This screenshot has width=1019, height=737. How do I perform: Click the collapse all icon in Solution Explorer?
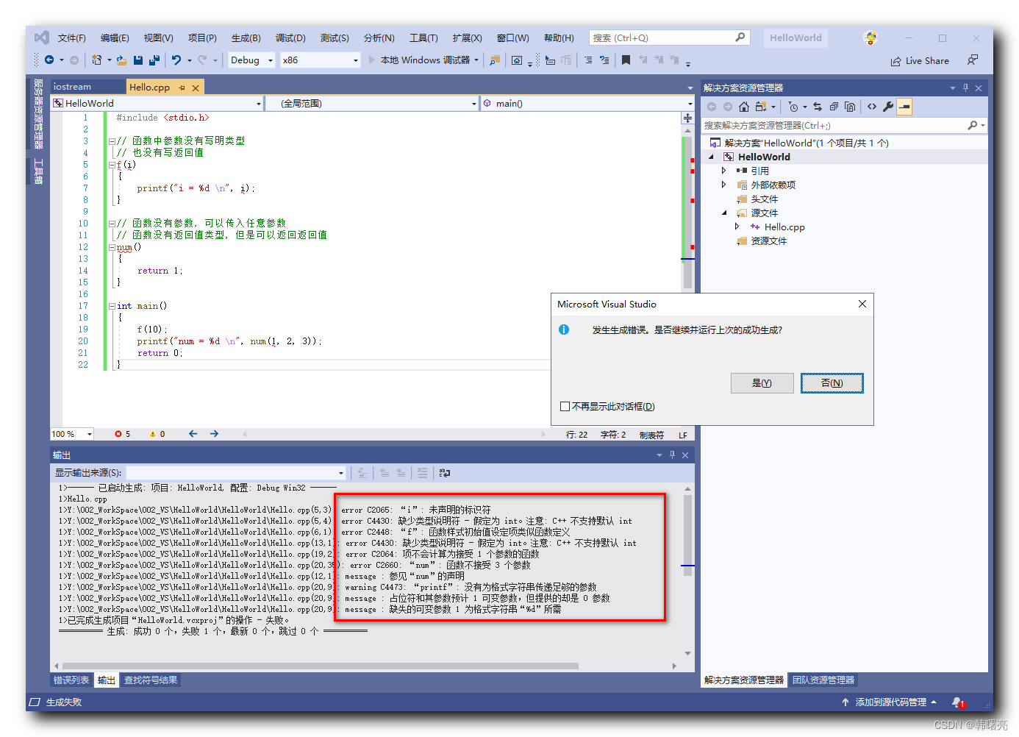pos(834,107)
